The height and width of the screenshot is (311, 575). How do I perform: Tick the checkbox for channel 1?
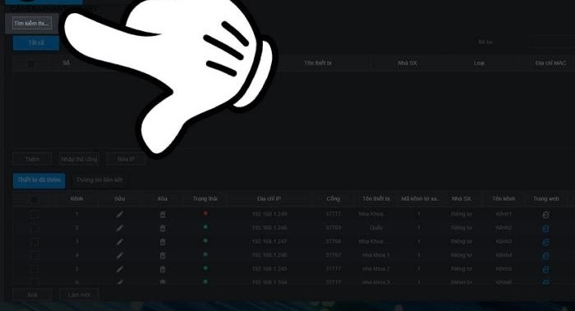tap(34, 215)
